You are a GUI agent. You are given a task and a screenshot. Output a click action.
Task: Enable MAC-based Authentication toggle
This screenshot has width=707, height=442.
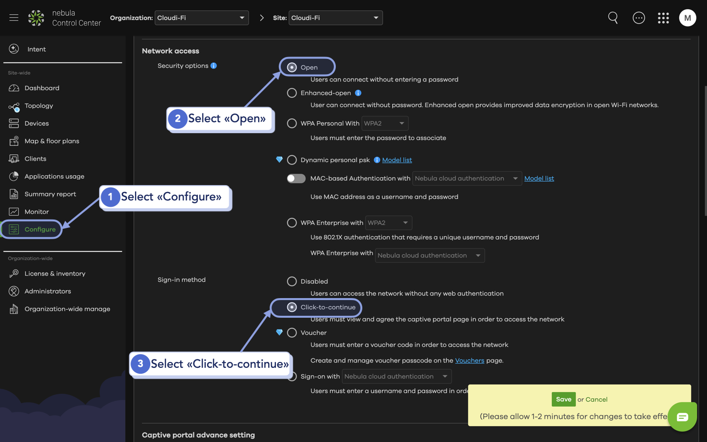[296, 178]
